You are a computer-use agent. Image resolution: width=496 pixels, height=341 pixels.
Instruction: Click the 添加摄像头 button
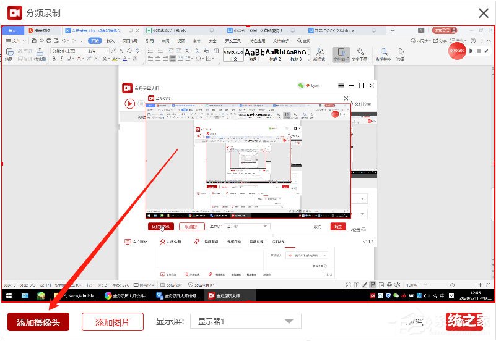pos(38,322)
